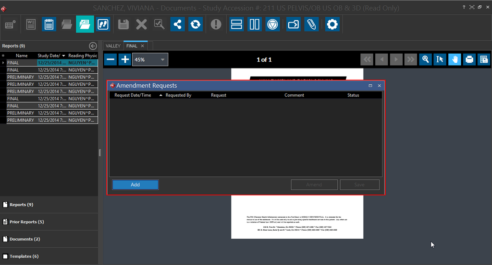
Task: Click the zoom out minus button
Action: click(x=111, y=59)
